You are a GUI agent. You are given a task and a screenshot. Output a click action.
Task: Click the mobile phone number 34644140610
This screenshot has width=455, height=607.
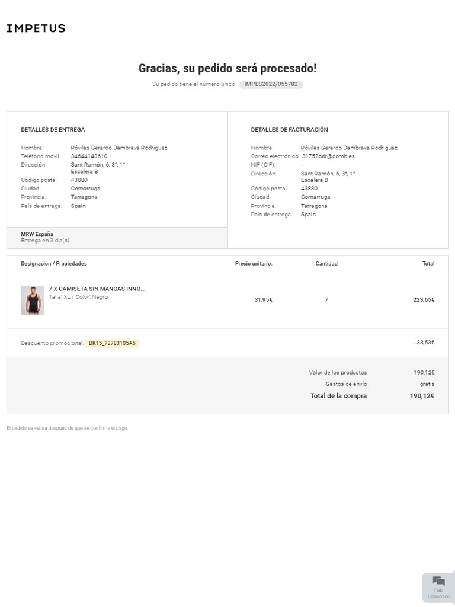[89, 156]
